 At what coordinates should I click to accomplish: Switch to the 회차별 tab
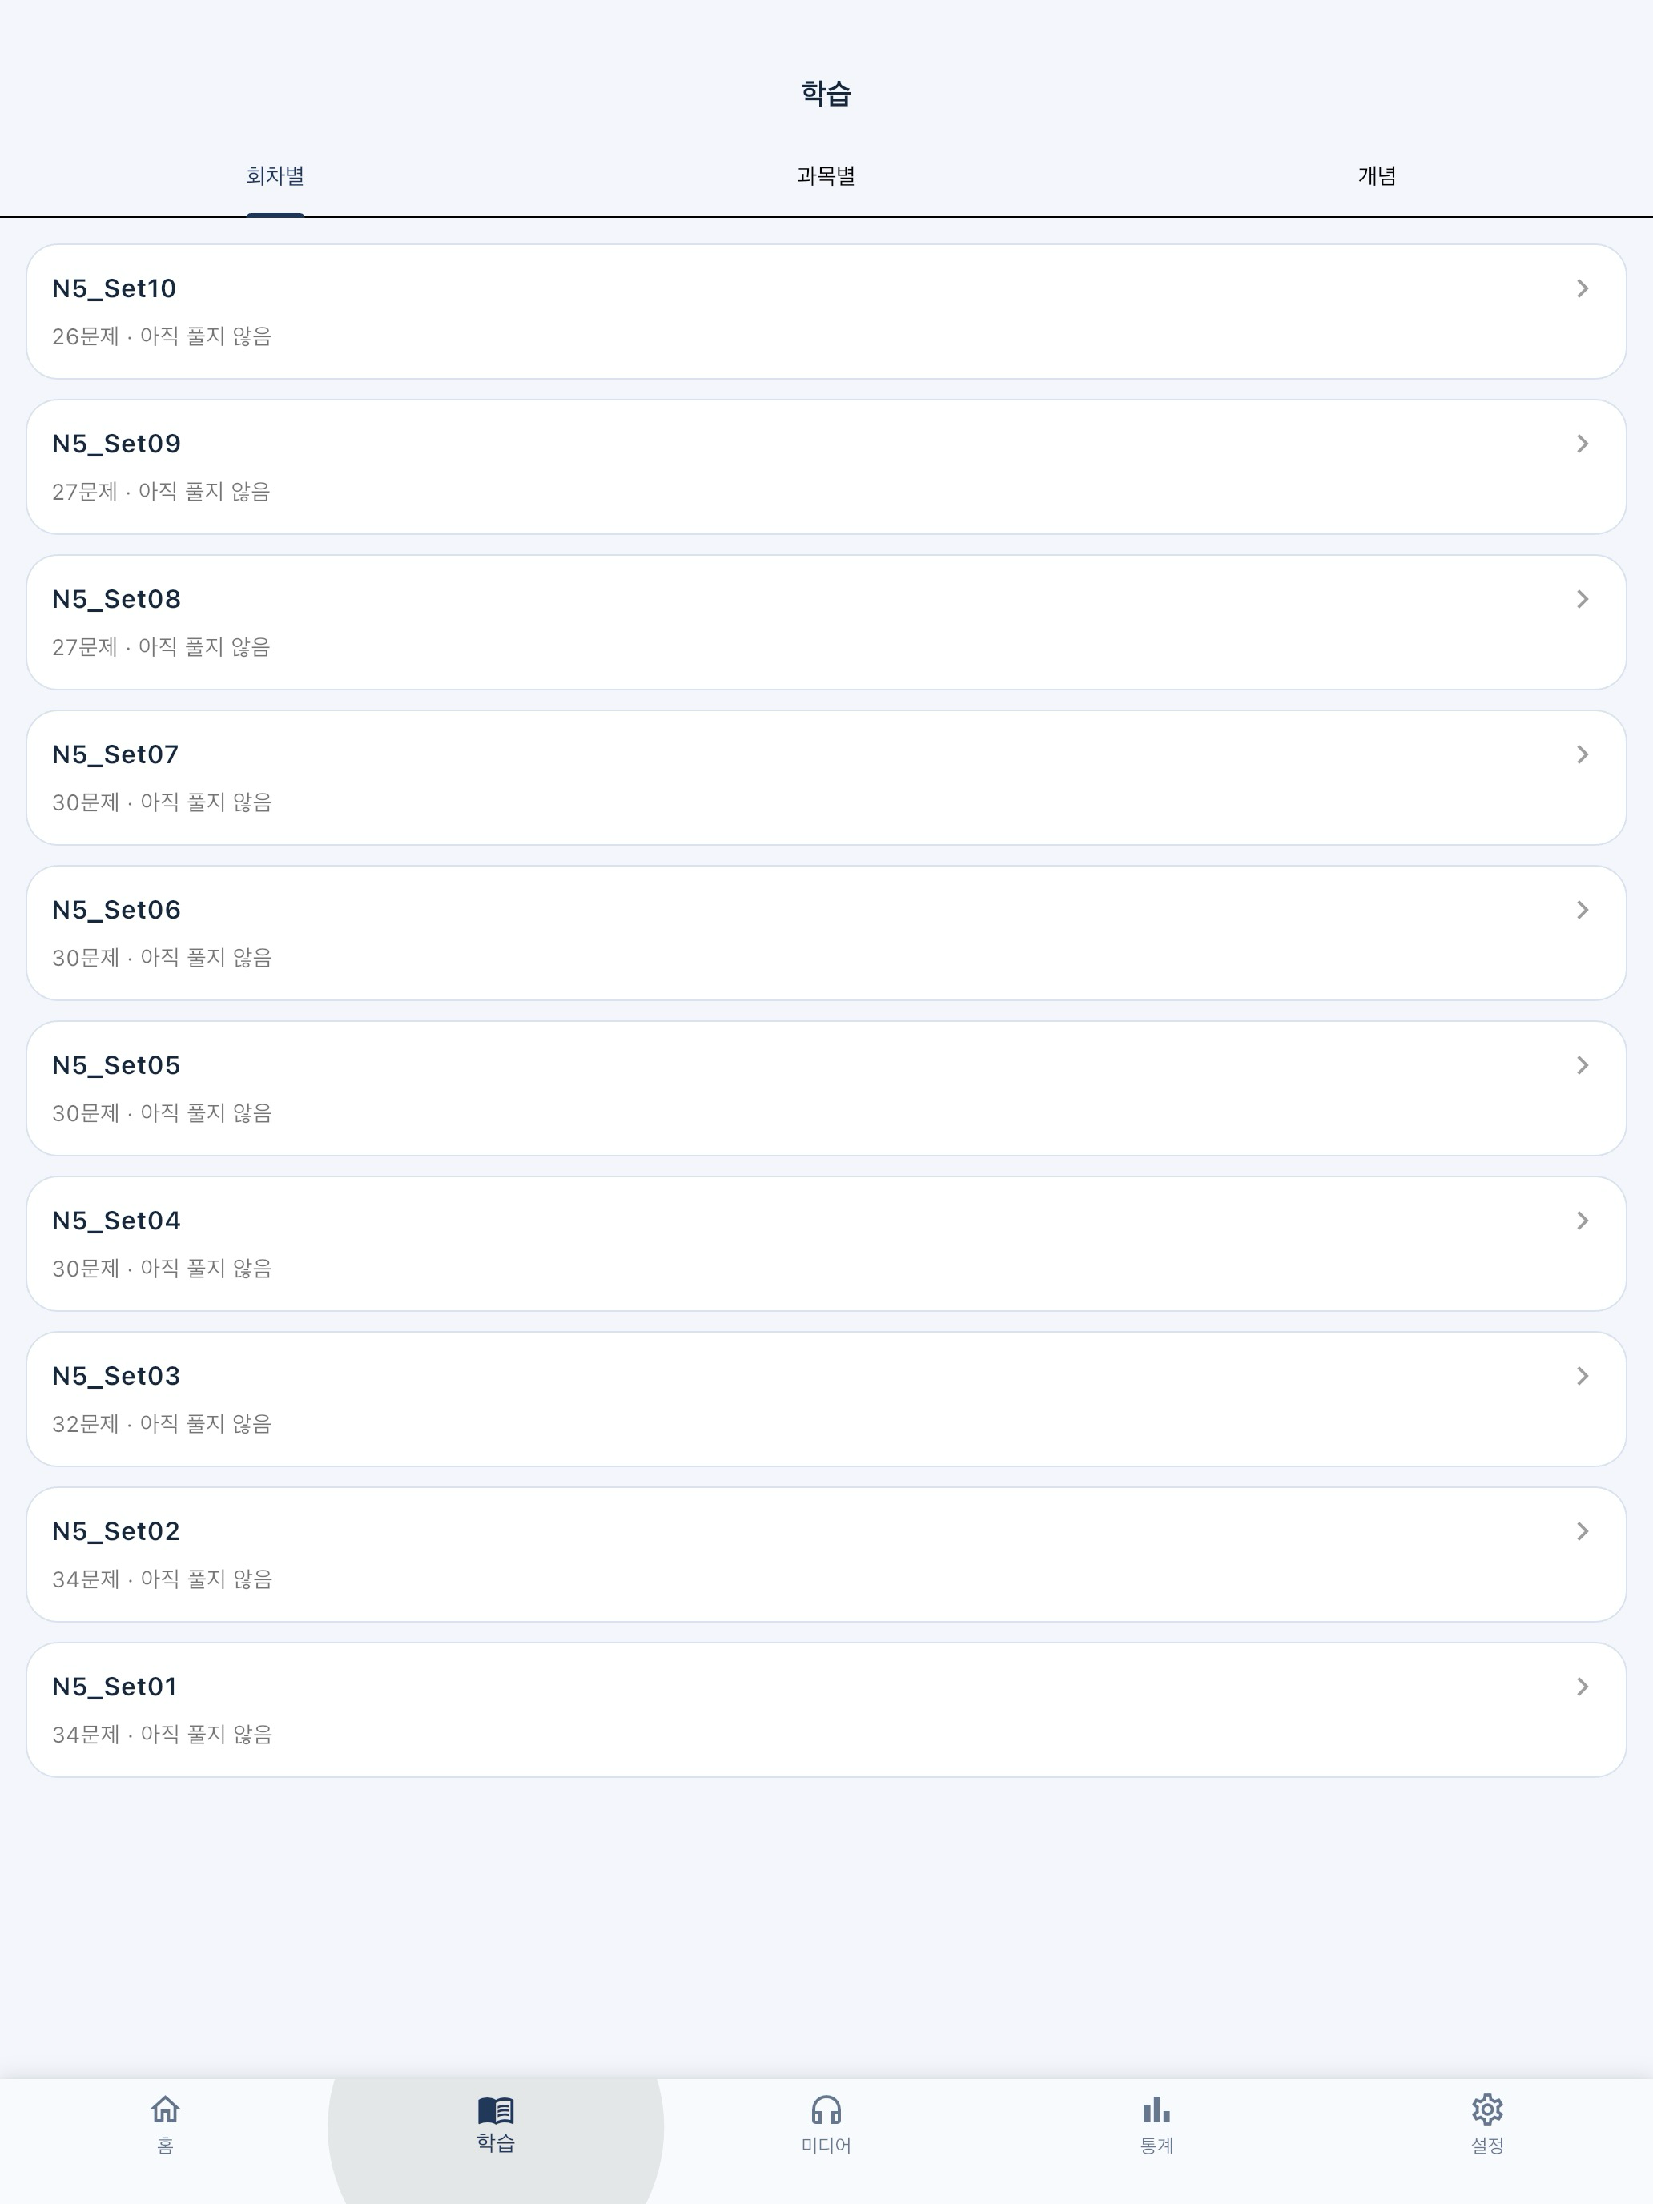(x=275, y=176)
